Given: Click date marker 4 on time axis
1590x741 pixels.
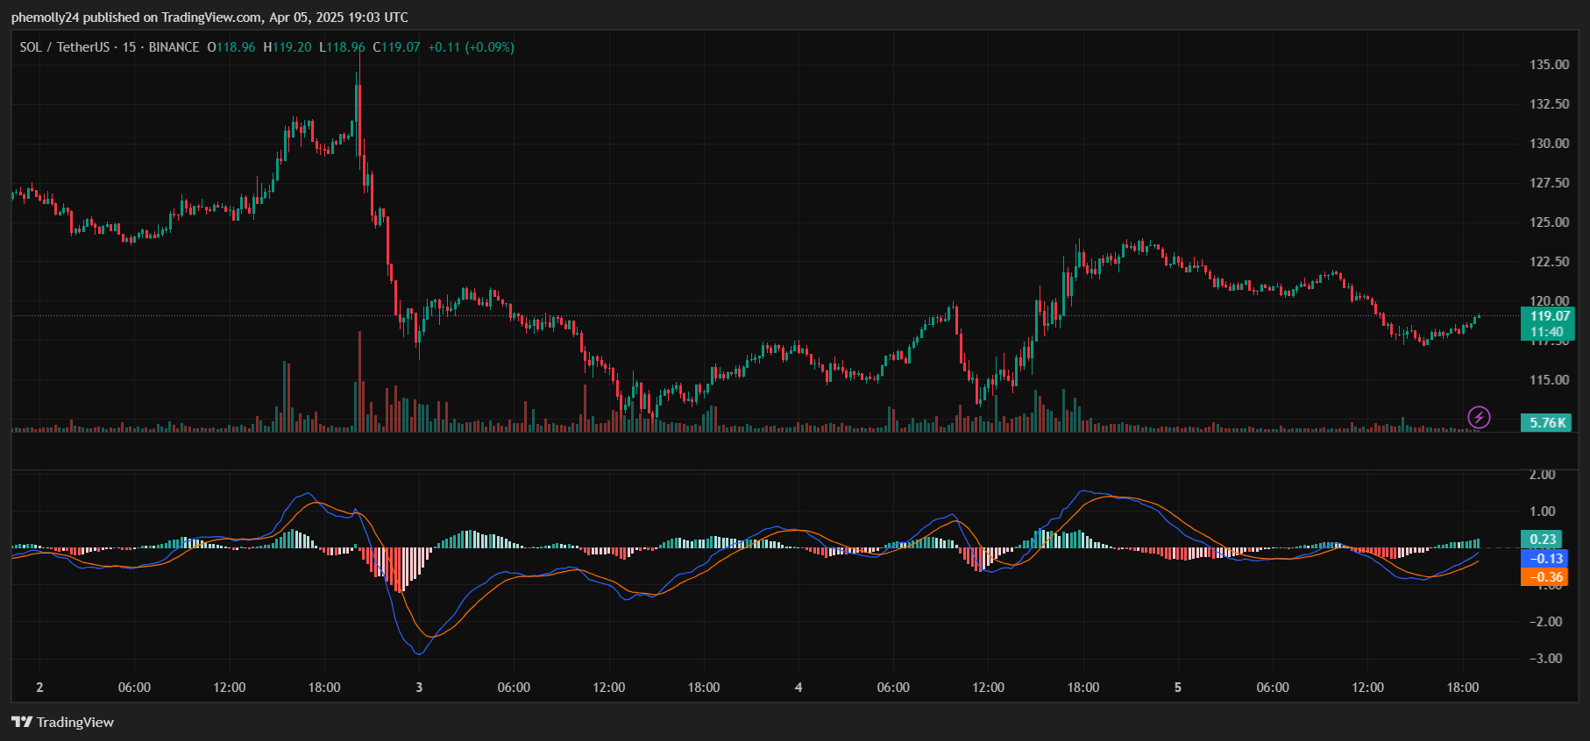Looking at the screenshot, I should coord(799,688).
